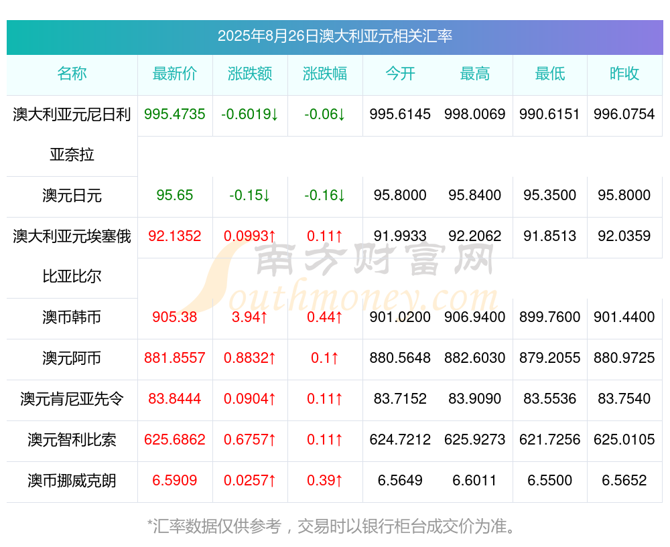The image size is (670, 547).
Task: Click the row name 澳币韩币
Action: coord(72,317)
